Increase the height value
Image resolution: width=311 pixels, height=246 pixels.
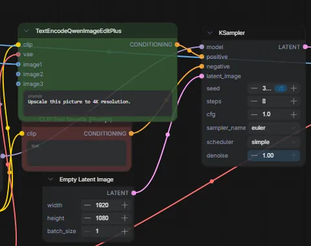click(124, 218)
